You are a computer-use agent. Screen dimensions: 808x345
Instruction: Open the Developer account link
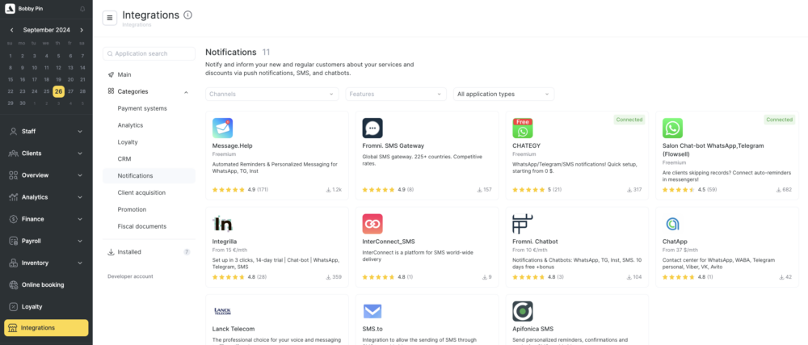(130, 276)
